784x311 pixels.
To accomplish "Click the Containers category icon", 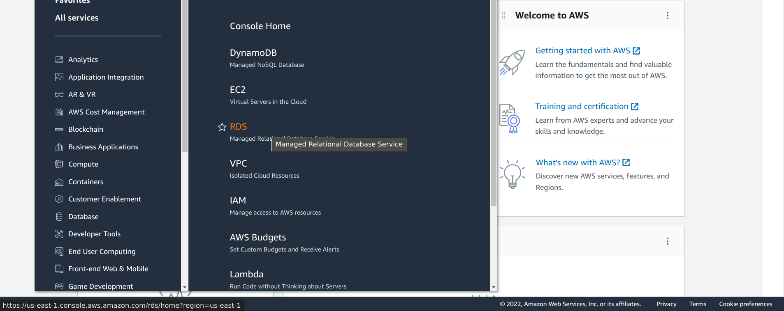I will [59, 182].
